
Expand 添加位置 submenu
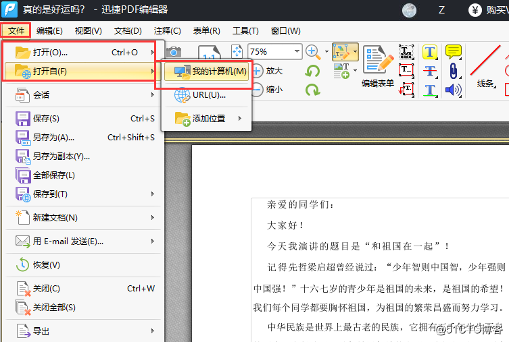click(206, 119)
